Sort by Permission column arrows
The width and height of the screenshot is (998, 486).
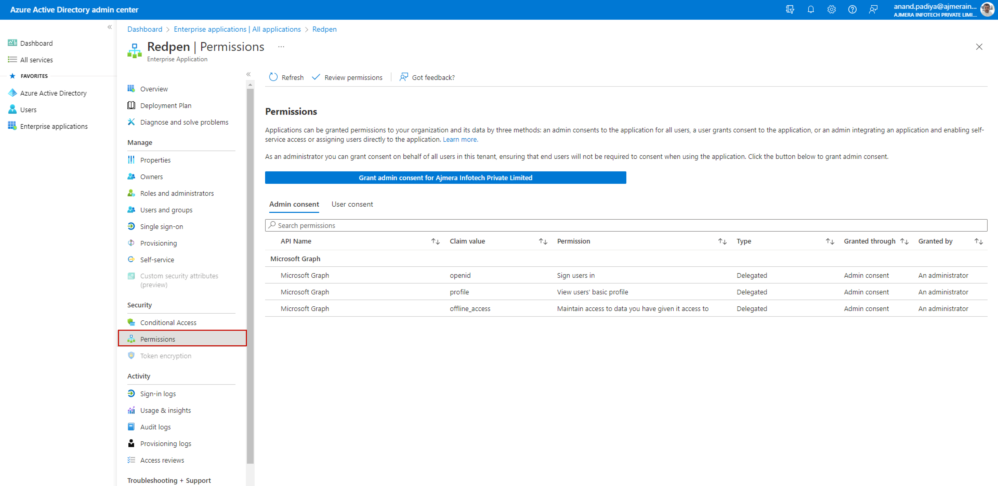tap(722, 241)
